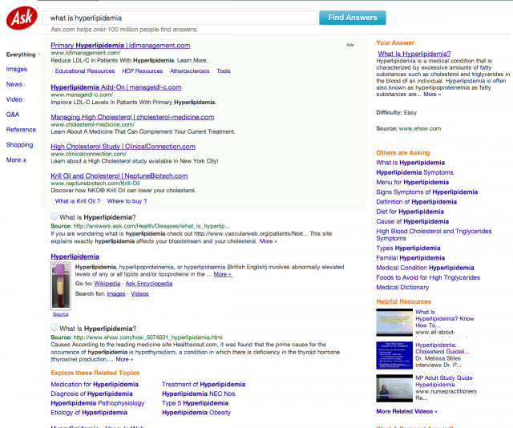This screenshot has width=513, height=428.
Task: Click the 'Medical Dictionary' related question link
Action: coord(402,287)
